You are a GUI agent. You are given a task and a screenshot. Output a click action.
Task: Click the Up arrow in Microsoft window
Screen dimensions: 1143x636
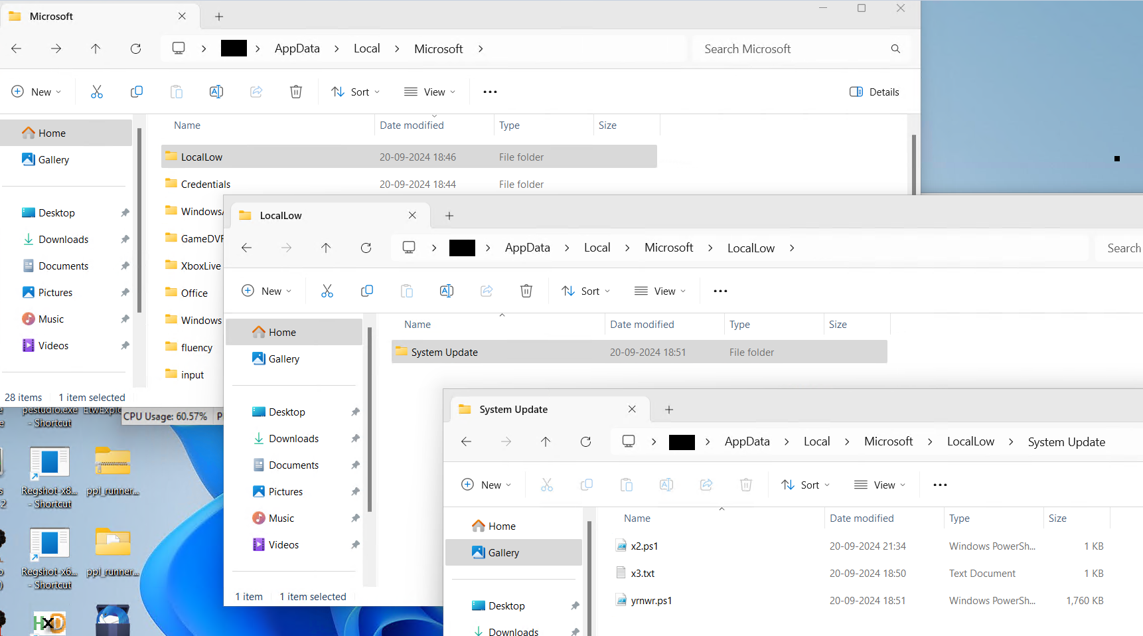coord(96,48)
